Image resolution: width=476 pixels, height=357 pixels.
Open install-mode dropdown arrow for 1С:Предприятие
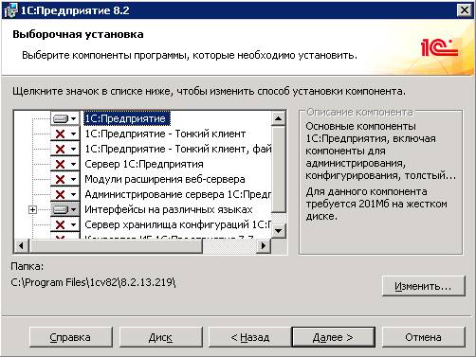74,119
